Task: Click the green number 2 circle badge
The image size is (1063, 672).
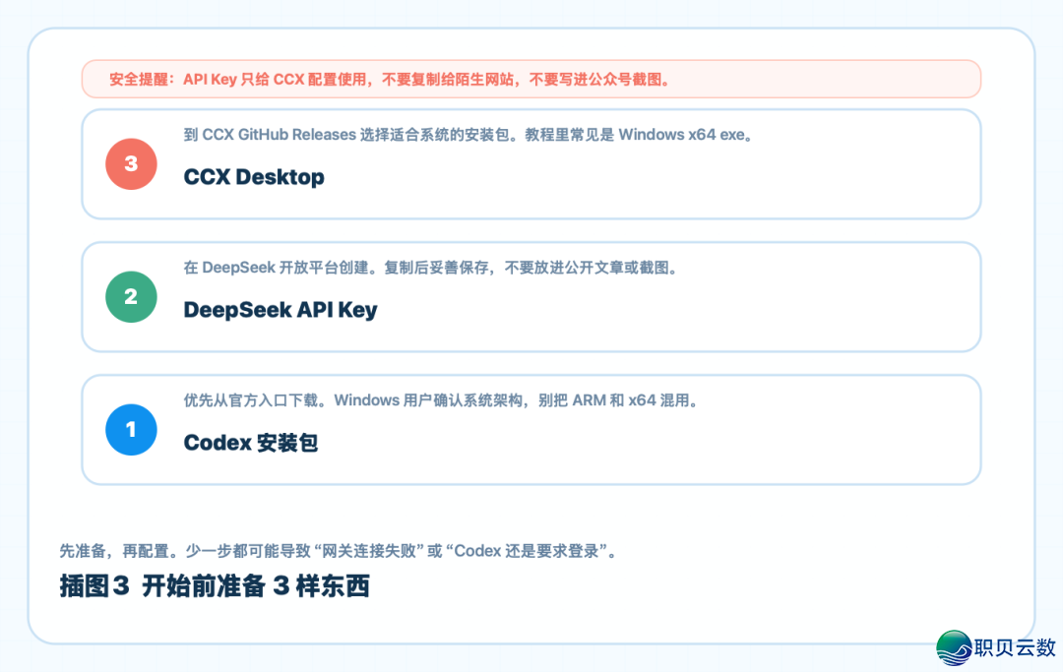Action: point(131,297)
